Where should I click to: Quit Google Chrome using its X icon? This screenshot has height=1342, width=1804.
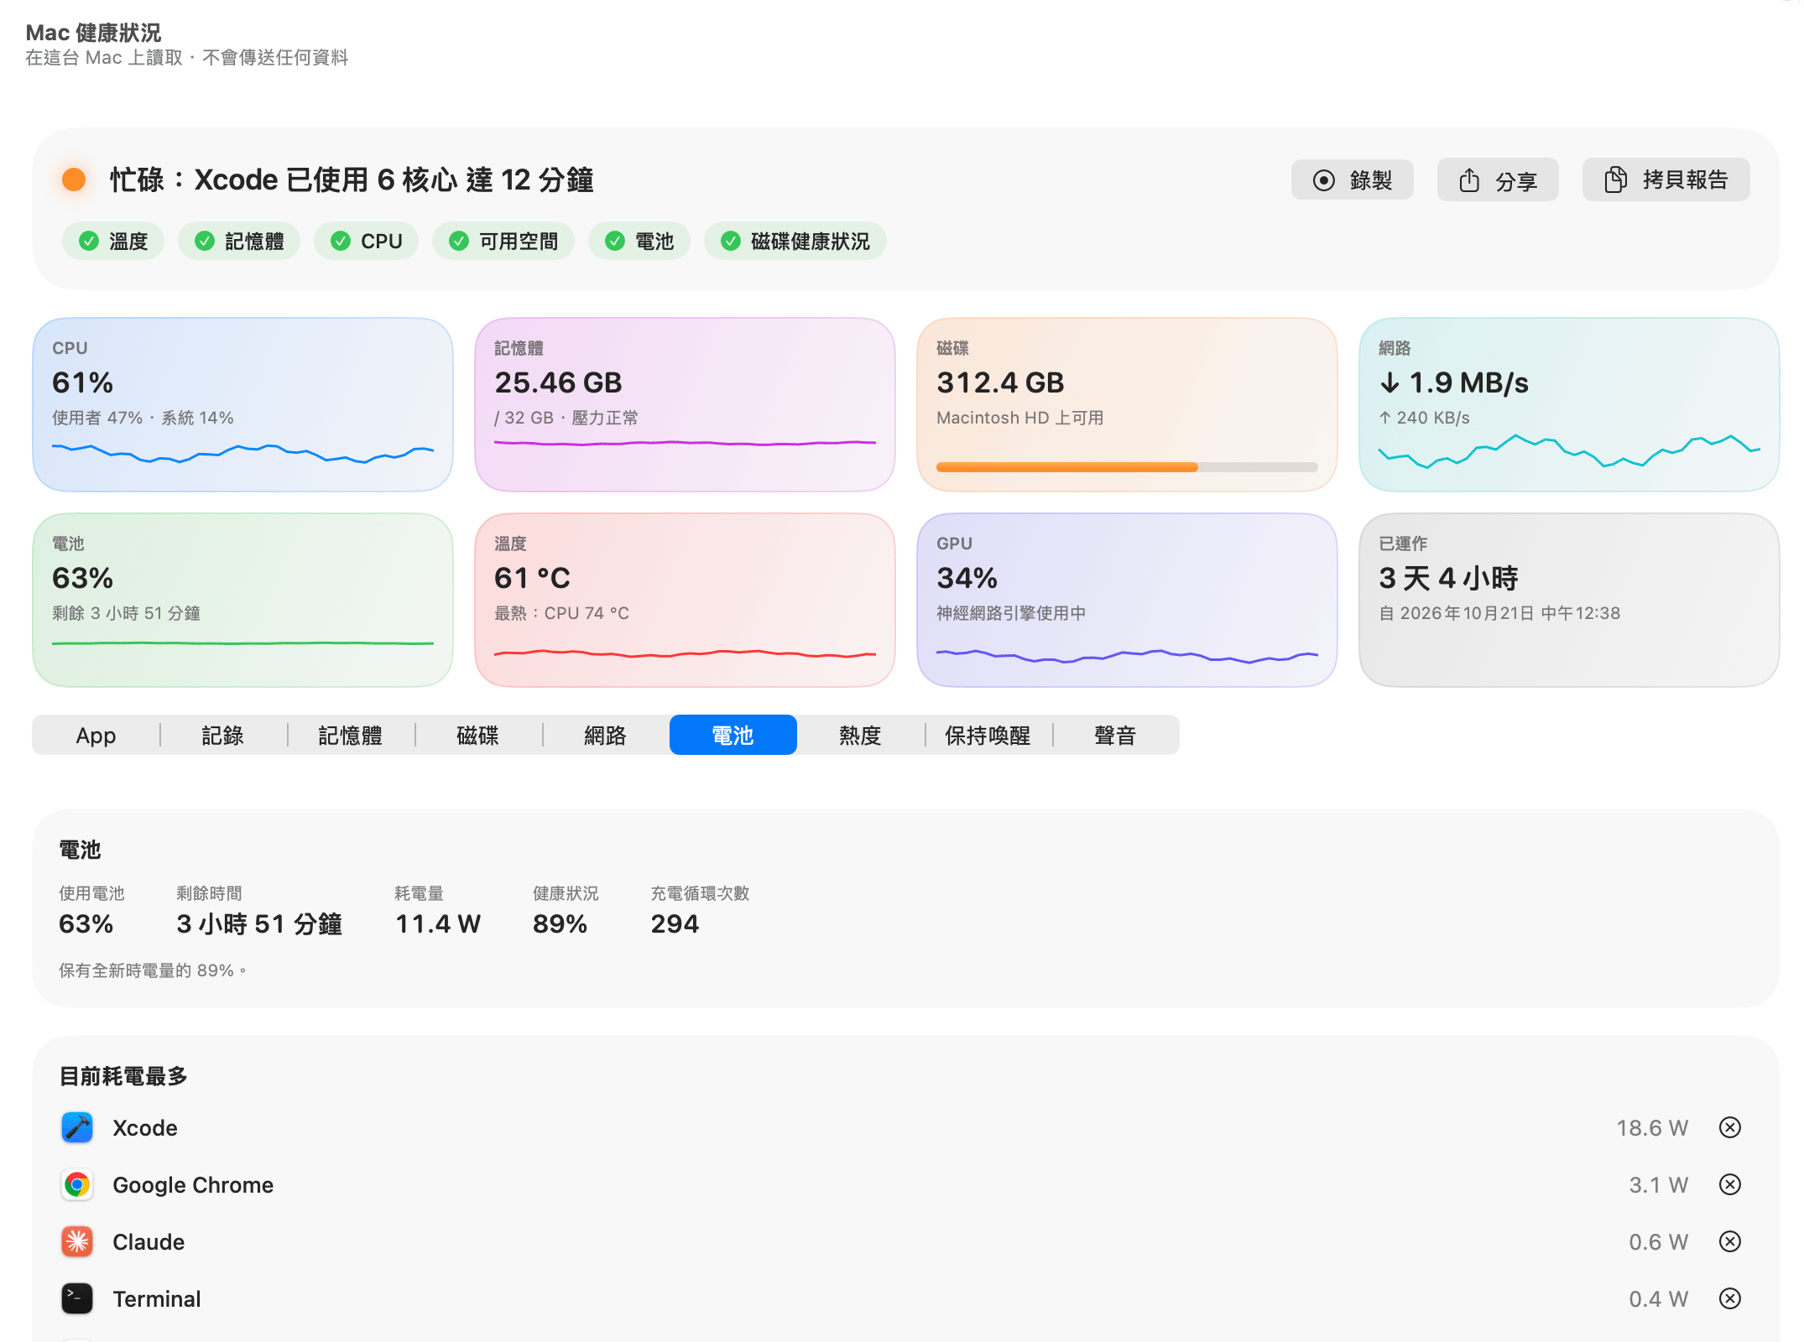[x=1729, y=1184]
